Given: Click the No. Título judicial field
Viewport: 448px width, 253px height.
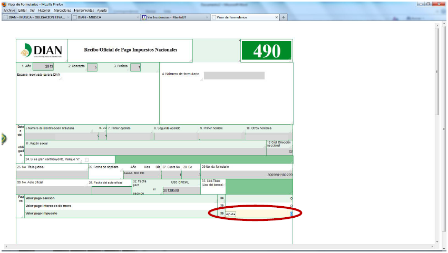Looking at the screenshot, I should [52, 175].
